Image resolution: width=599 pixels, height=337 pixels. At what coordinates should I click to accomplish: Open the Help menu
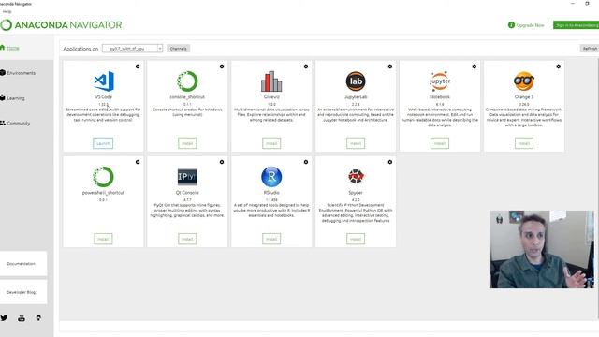pos(7,12)
